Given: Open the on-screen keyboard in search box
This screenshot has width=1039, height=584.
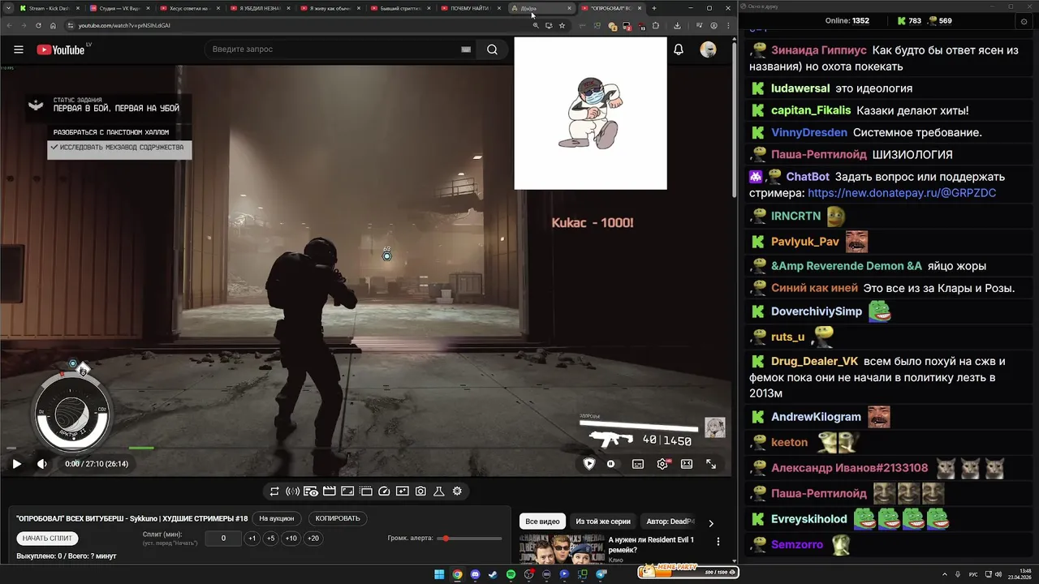Looking at the screenshot, I should click(466, 49).
